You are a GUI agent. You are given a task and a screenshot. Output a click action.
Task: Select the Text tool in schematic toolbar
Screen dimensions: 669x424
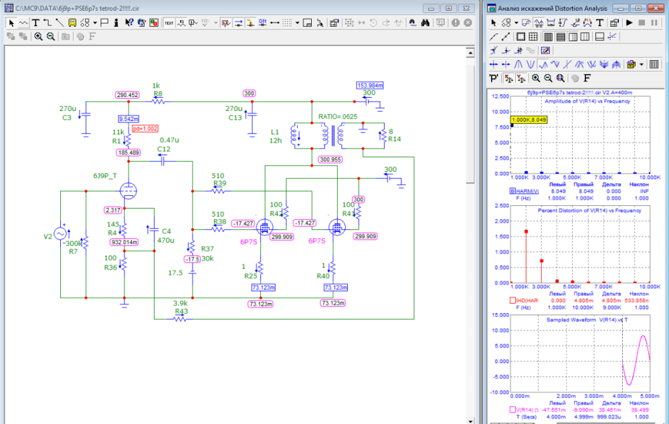tap(35, 22)
